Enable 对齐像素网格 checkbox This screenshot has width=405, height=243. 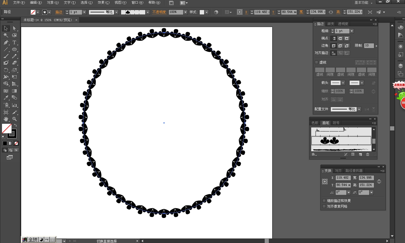tap(324, 206)
